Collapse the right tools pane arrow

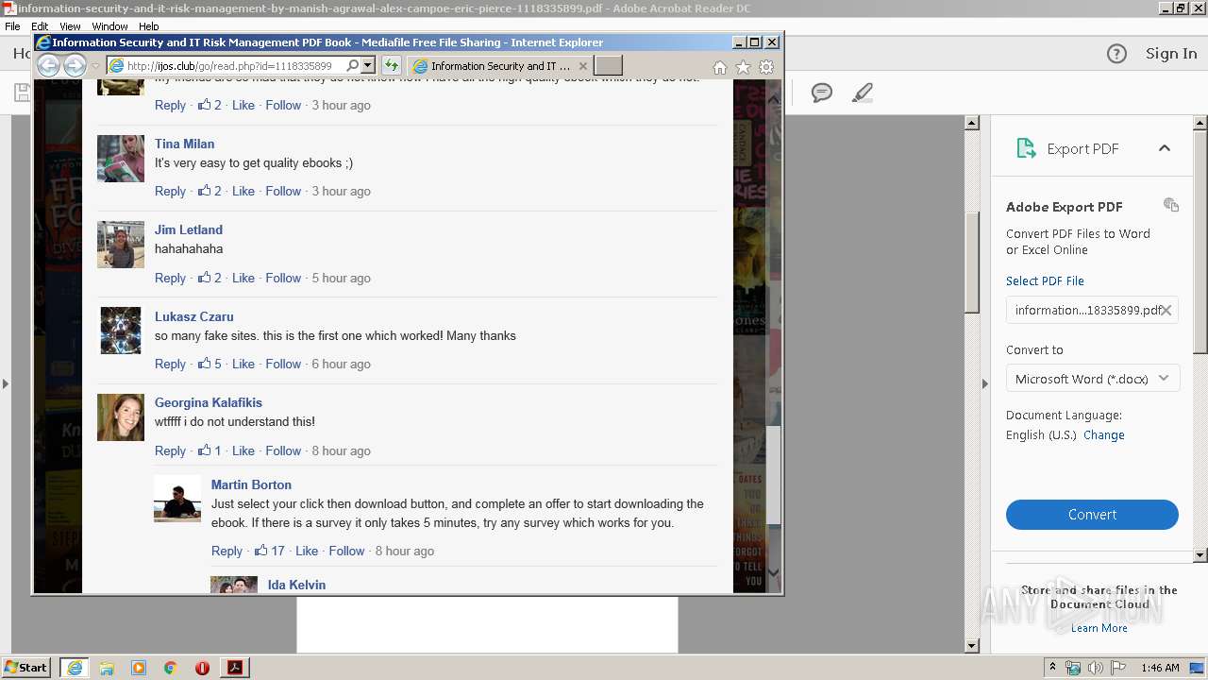(x=984, y=383)
